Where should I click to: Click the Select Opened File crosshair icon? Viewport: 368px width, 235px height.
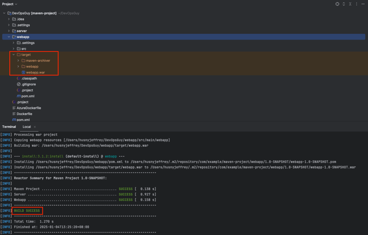pos(337,4)
